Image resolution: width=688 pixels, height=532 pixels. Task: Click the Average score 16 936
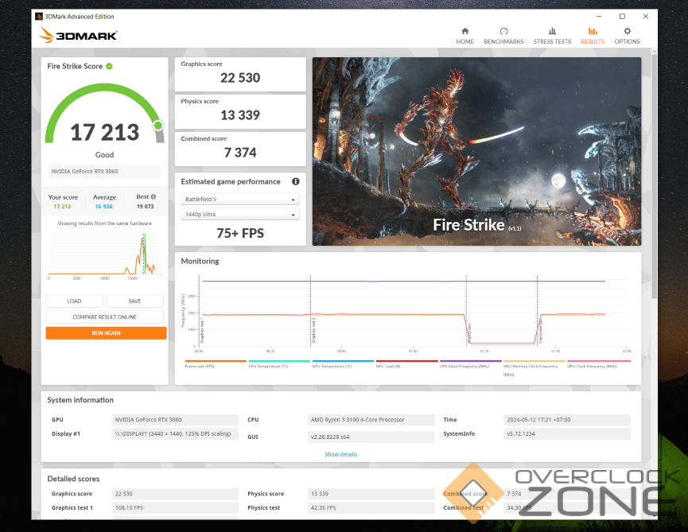103,207
